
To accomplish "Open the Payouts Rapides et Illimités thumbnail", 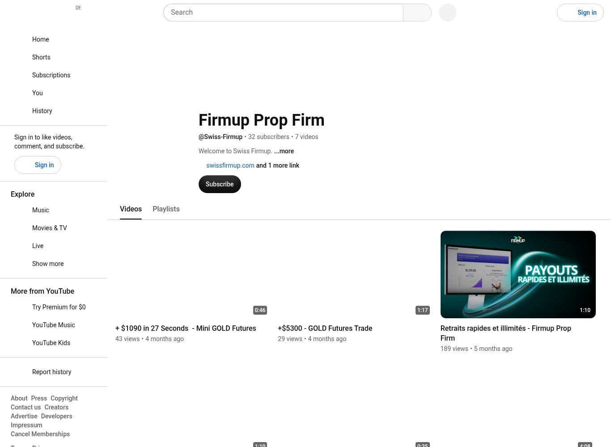I will [518, 274].
